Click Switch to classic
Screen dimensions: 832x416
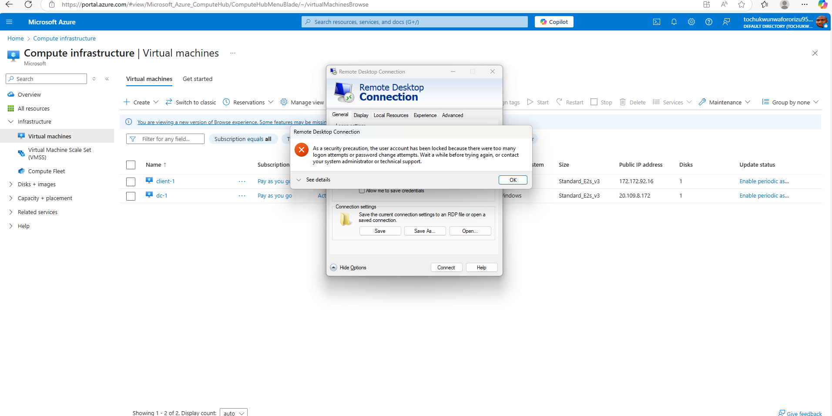[x=191, y=102]
